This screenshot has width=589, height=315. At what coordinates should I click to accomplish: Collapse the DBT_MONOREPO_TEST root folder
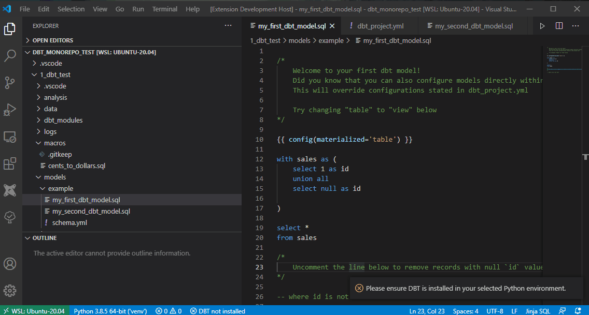[x=132, y=52]
